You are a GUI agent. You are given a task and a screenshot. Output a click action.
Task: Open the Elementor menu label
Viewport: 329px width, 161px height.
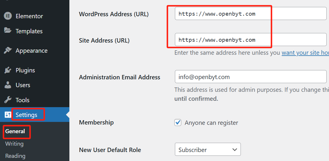[x=29, y=16]
